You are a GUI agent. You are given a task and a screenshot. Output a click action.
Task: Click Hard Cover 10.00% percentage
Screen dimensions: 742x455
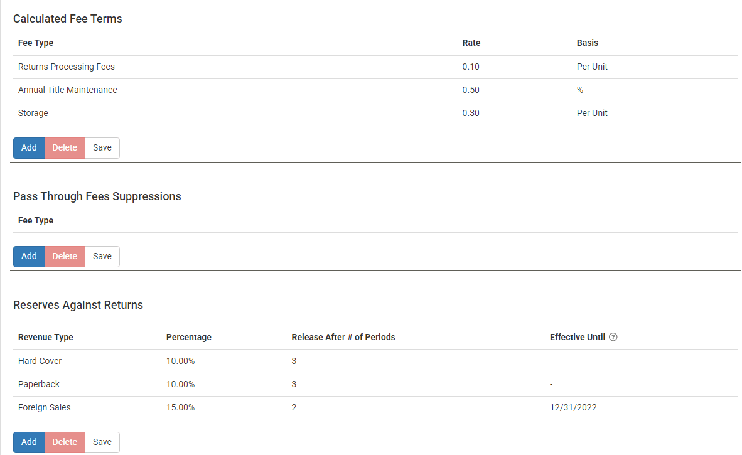(180, 361)
